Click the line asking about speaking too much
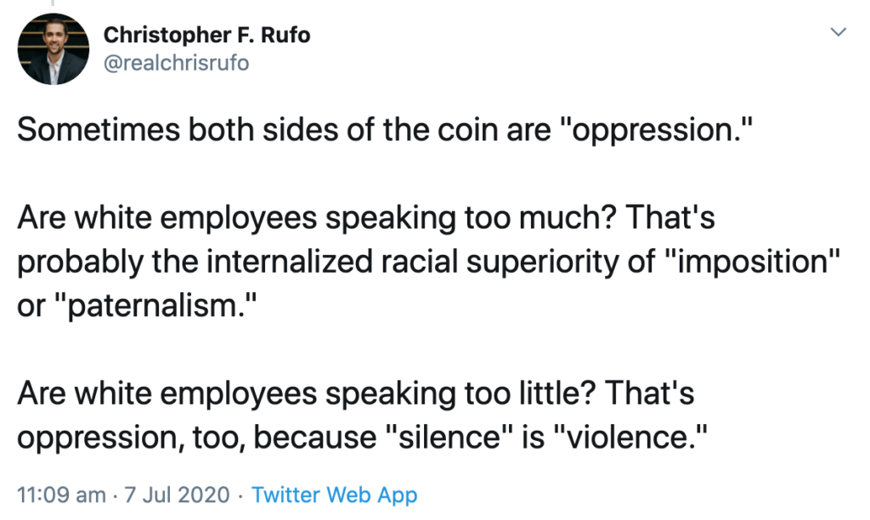The height and width of the screenshot is (520, 870). 366,218
